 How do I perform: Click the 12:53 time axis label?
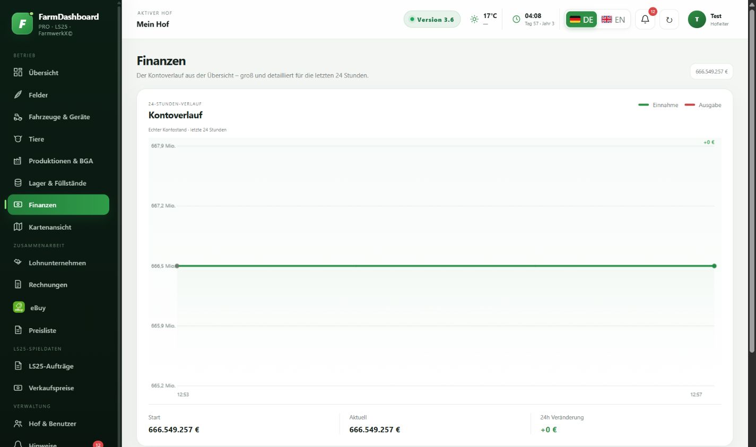click(183, 395)
